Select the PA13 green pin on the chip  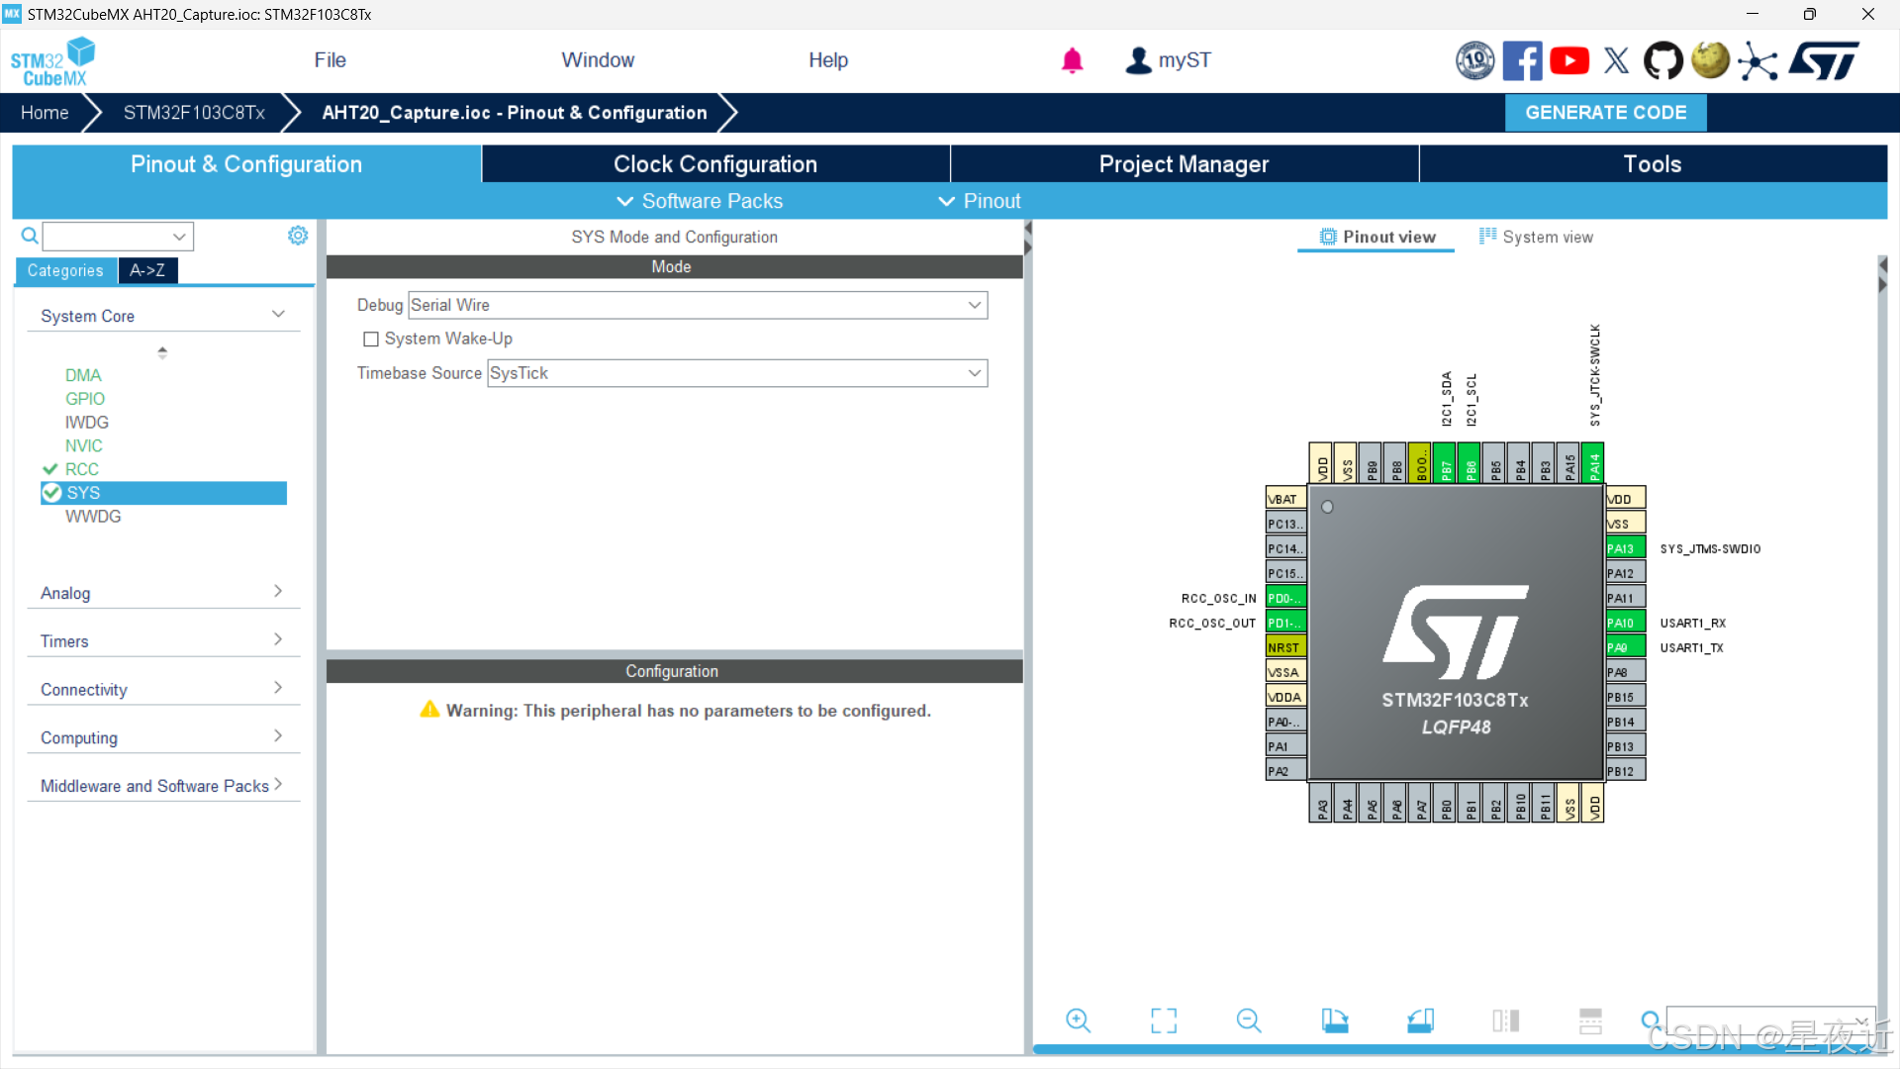[1624, 548]
